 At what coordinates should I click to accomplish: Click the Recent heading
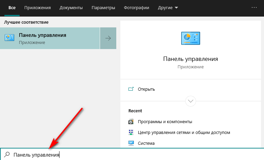point(135,111)
